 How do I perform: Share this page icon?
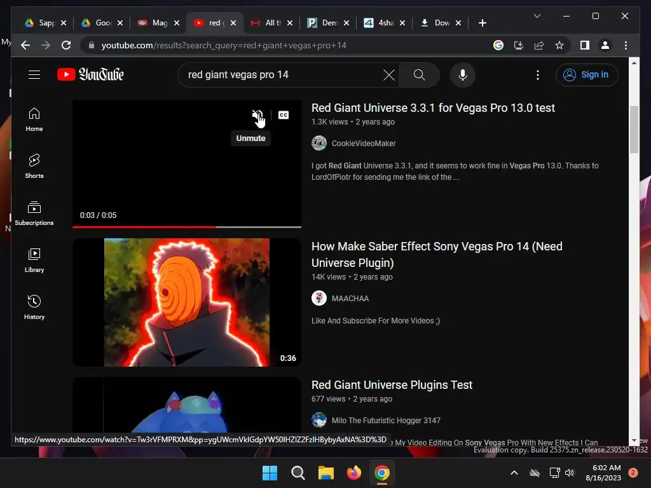coord(539,45)
